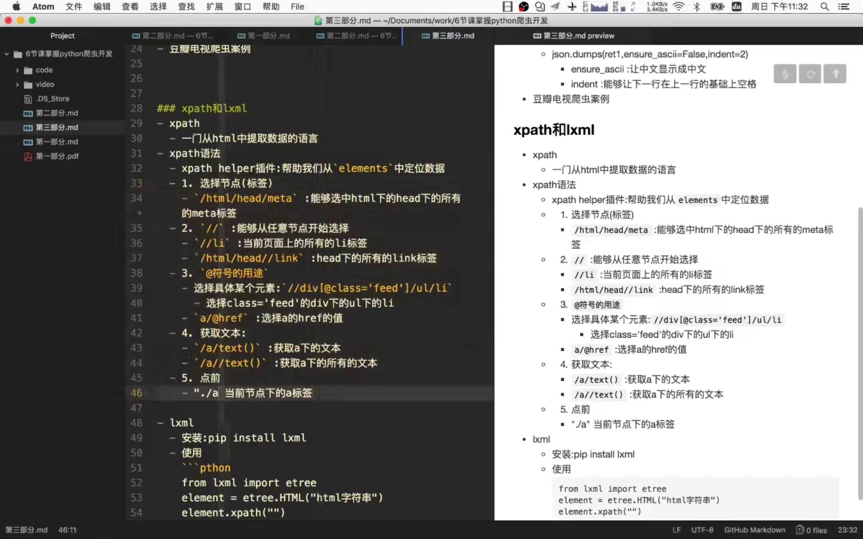863x539 pixels.
Task: Click the network speed indicator in menu bar
Action: pos(657,6)
